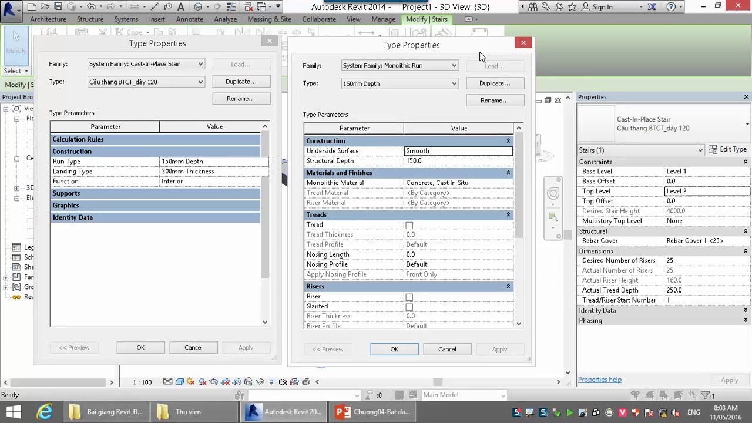The height and width of the screenshot is (423, 752).
Task: Click the Top Level value Level 2
Action: 707,191
